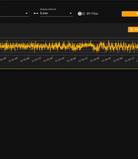Viewport: 138px width, 159px height.
Task: Select the 11:33:30 time axis label
Action: [48, 60]
